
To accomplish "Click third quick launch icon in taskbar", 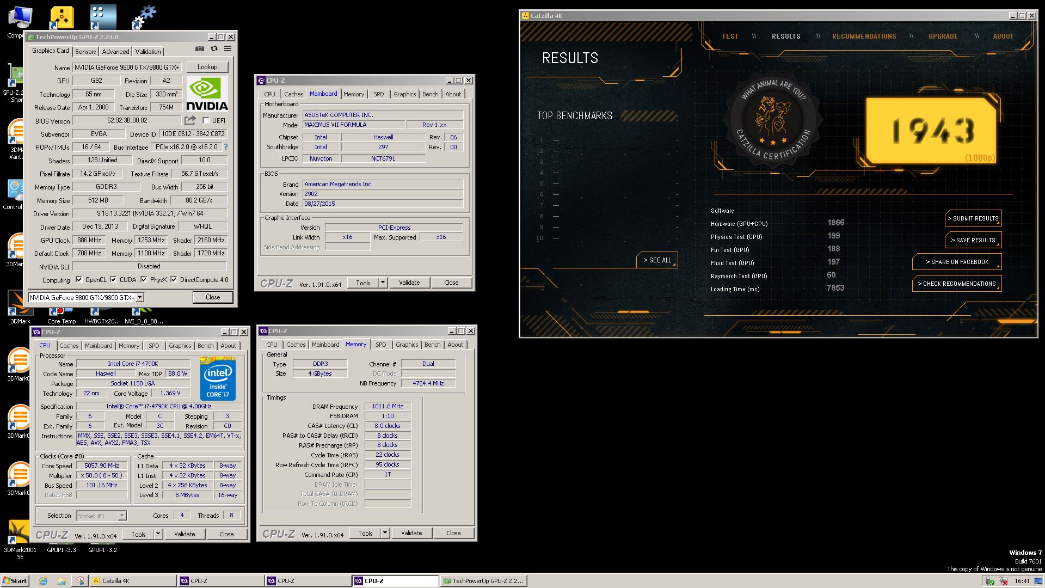I will tap(80, 581).
